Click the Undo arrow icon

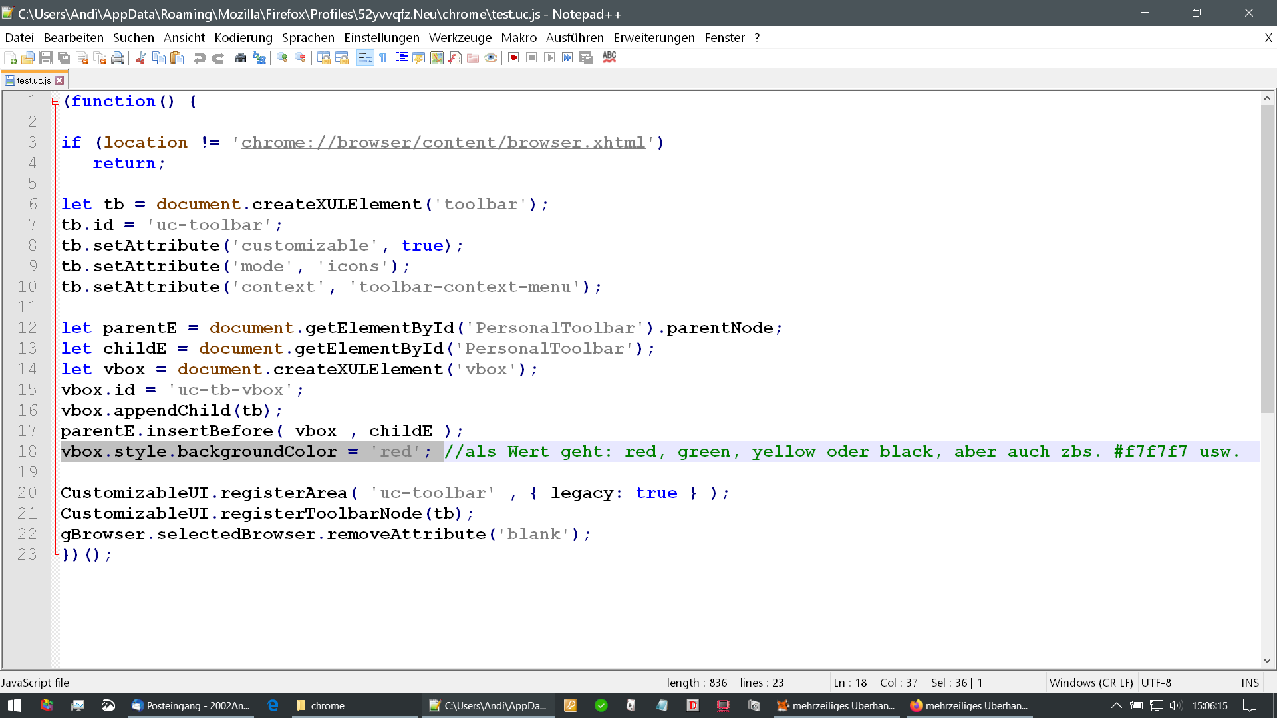point(200,58)
